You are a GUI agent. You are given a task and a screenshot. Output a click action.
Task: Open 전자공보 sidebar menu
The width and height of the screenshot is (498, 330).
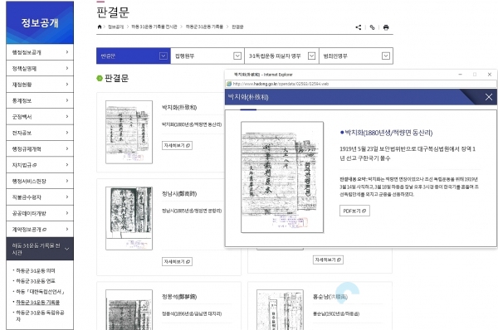pos(40,133)
